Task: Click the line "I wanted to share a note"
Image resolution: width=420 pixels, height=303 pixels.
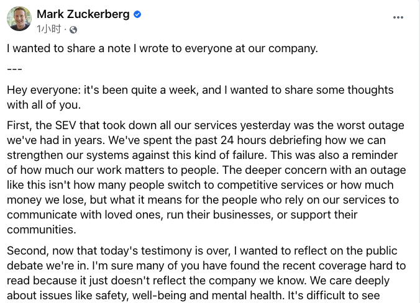Action: pyautogui.click(x=162, y=48)
